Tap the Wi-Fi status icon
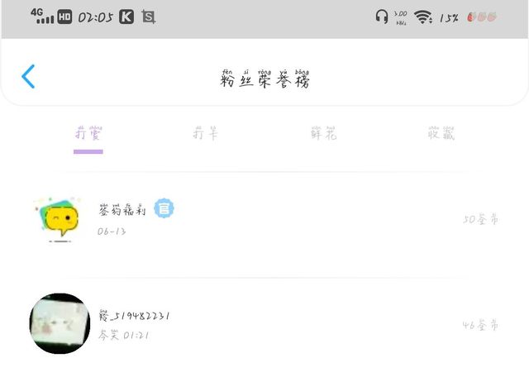The width and height of the screenshot is (529, 382). 423,17
